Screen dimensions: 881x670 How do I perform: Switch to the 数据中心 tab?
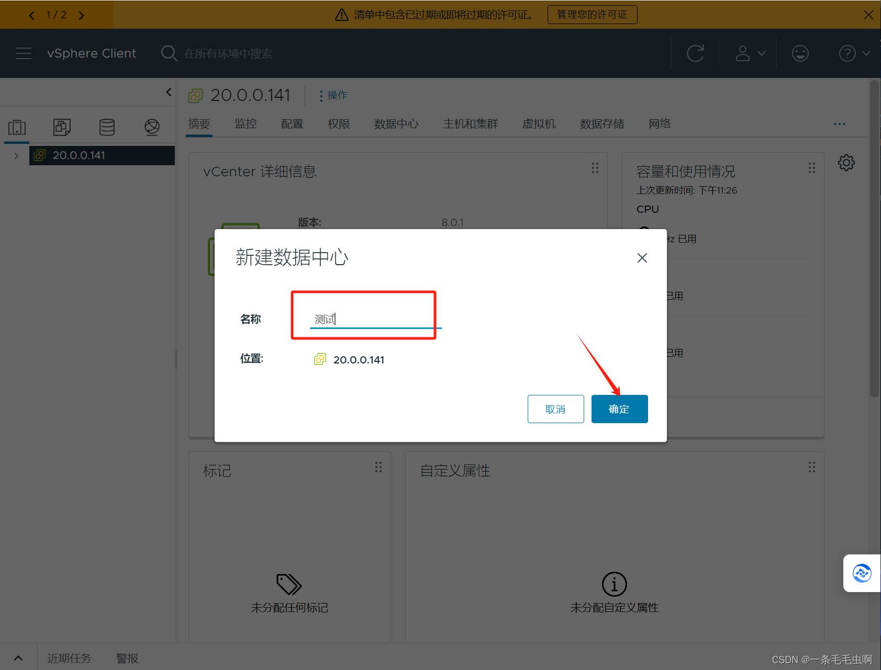pyautogui.click(x=396, y=124)
